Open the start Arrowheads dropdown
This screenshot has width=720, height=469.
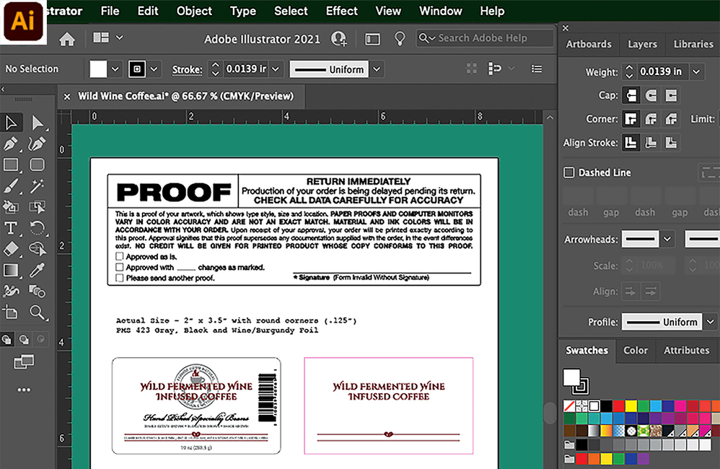667,240
